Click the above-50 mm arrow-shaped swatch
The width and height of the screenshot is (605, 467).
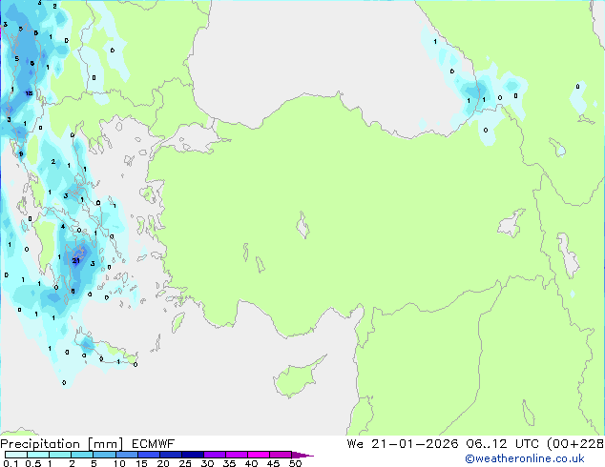click(302, 455)
